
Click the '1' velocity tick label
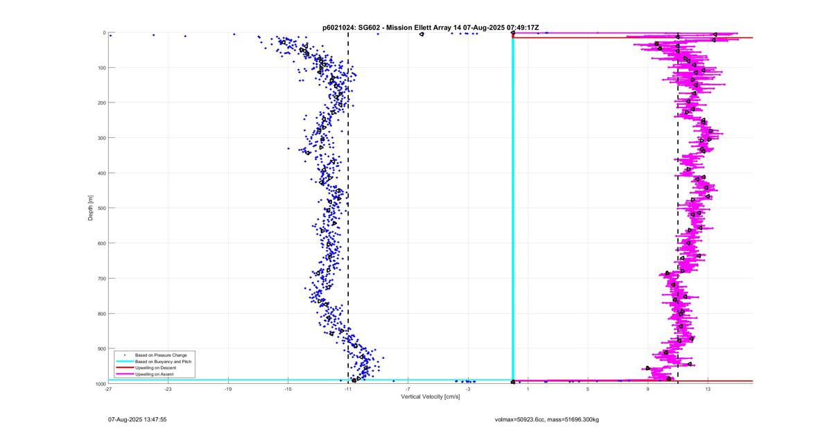[x=528, y=389]
